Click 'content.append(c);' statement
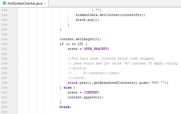Image resolution: width=181 pixels, height=114 pixels. click(85, 97)
